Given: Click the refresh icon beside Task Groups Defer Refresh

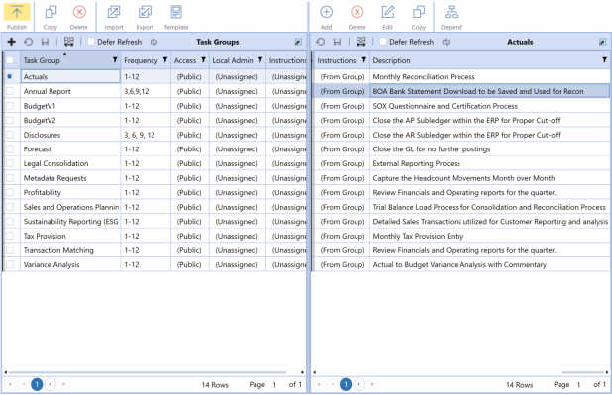Looking at the screenshot, I should coord(153,42).
